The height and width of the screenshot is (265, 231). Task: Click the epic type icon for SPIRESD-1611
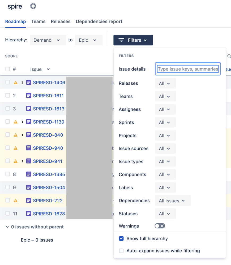point(29,95)
